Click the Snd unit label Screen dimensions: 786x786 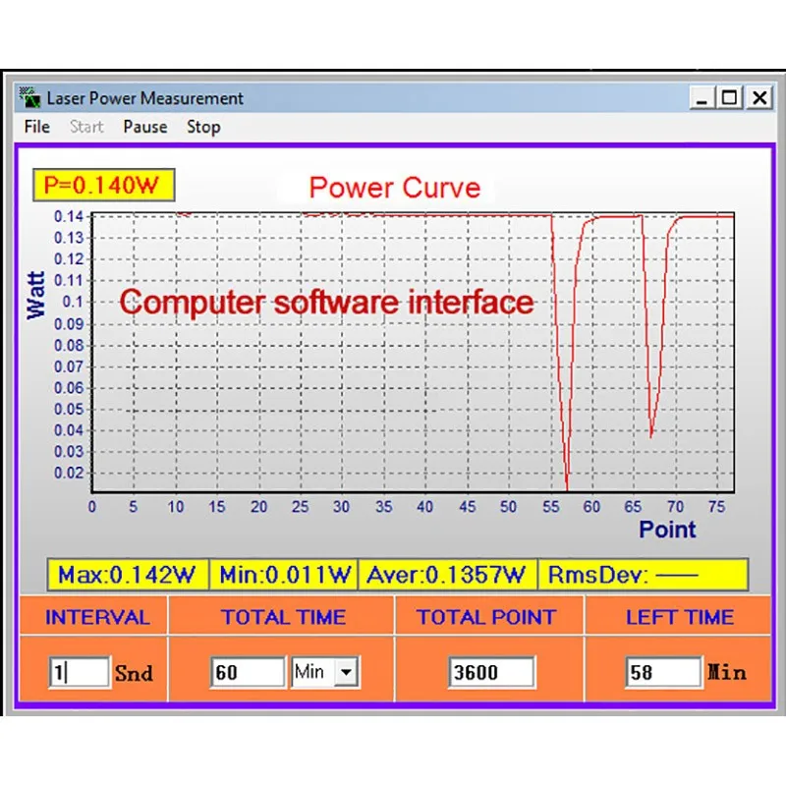(134, 673)
